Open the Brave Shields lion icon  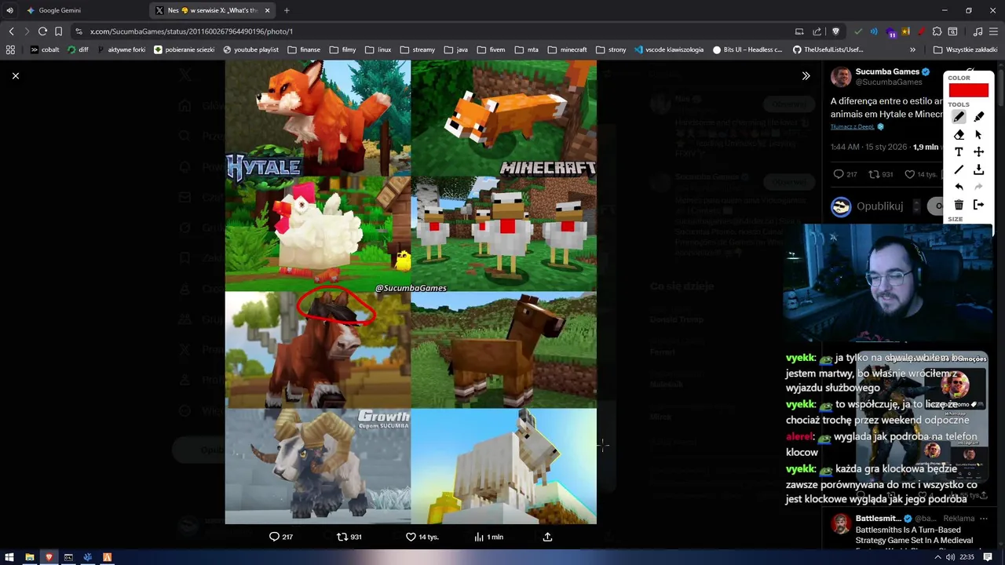point(835,31)
